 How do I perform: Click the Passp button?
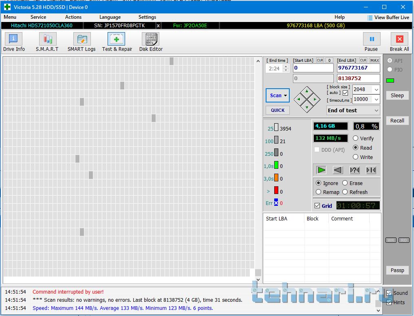[397, 270]
